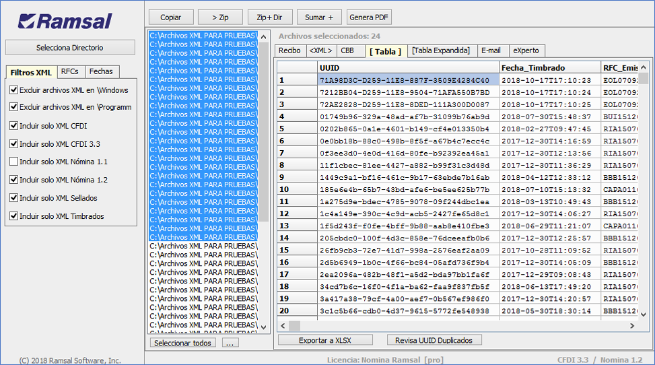The height and width of the screenshot is (365, 655).
Task: Select UUID cell 1a275d9e-bdec-4785-9078-09f244dbc1ea
Action: pyautogui.click(x=408, y=201)
